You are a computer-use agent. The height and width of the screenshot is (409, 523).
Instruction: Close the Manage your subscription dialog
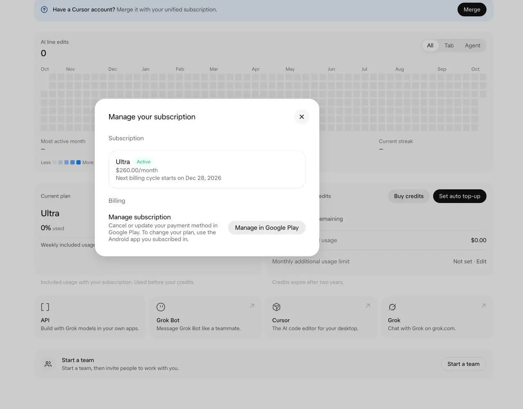pyautogui.click(x=302, y=117)
